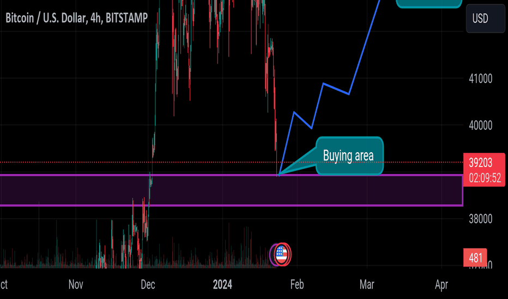Click the 481 volume value label

tap(475, 258)
